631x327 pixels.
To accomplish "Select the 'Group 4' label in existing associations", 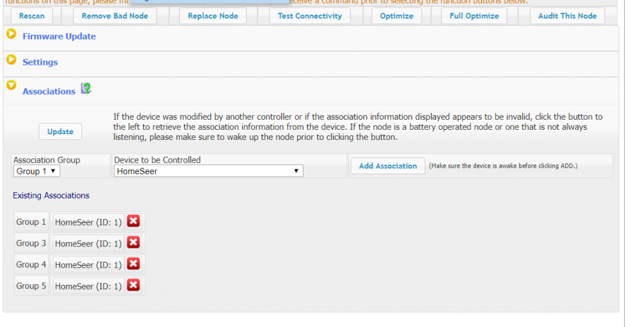I will click(x=31, y=265).
